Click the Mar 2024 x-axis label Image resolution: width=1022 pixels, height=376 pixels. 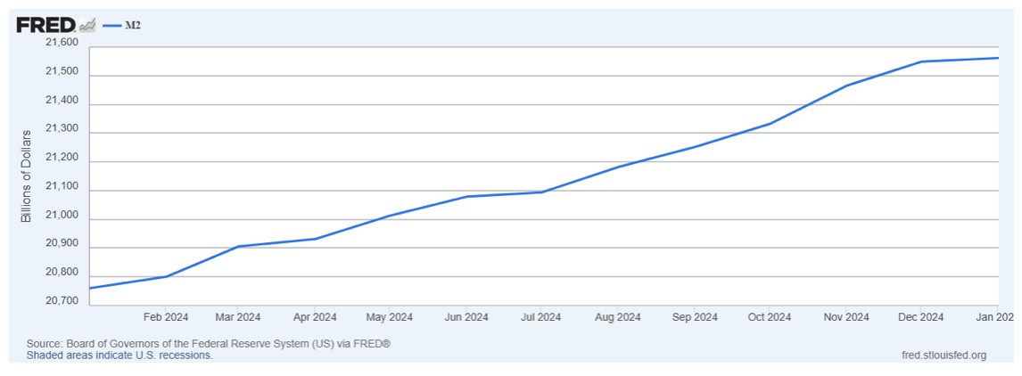(238, 317)
